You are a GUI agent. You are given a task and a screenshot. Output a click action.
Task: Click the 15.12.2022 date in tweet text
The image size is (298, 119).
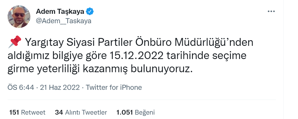tap(137, 56)
